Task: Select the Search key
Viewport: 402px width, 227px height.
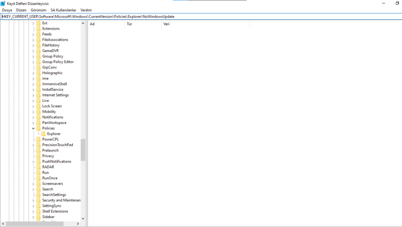Action: pyautogui.click(x=47, y=189)
